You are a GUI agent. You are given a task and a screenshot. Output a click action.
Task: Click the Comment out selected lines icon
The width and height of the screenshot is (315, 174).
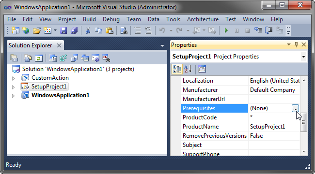138,30
